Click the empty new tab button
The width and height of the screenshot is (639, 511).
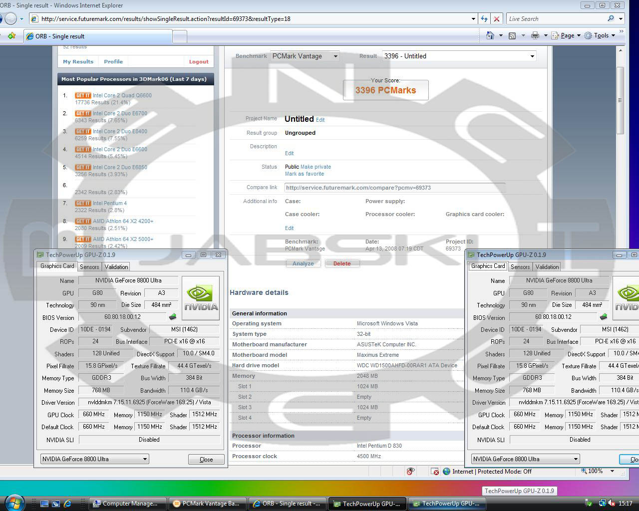click(180, 36)
